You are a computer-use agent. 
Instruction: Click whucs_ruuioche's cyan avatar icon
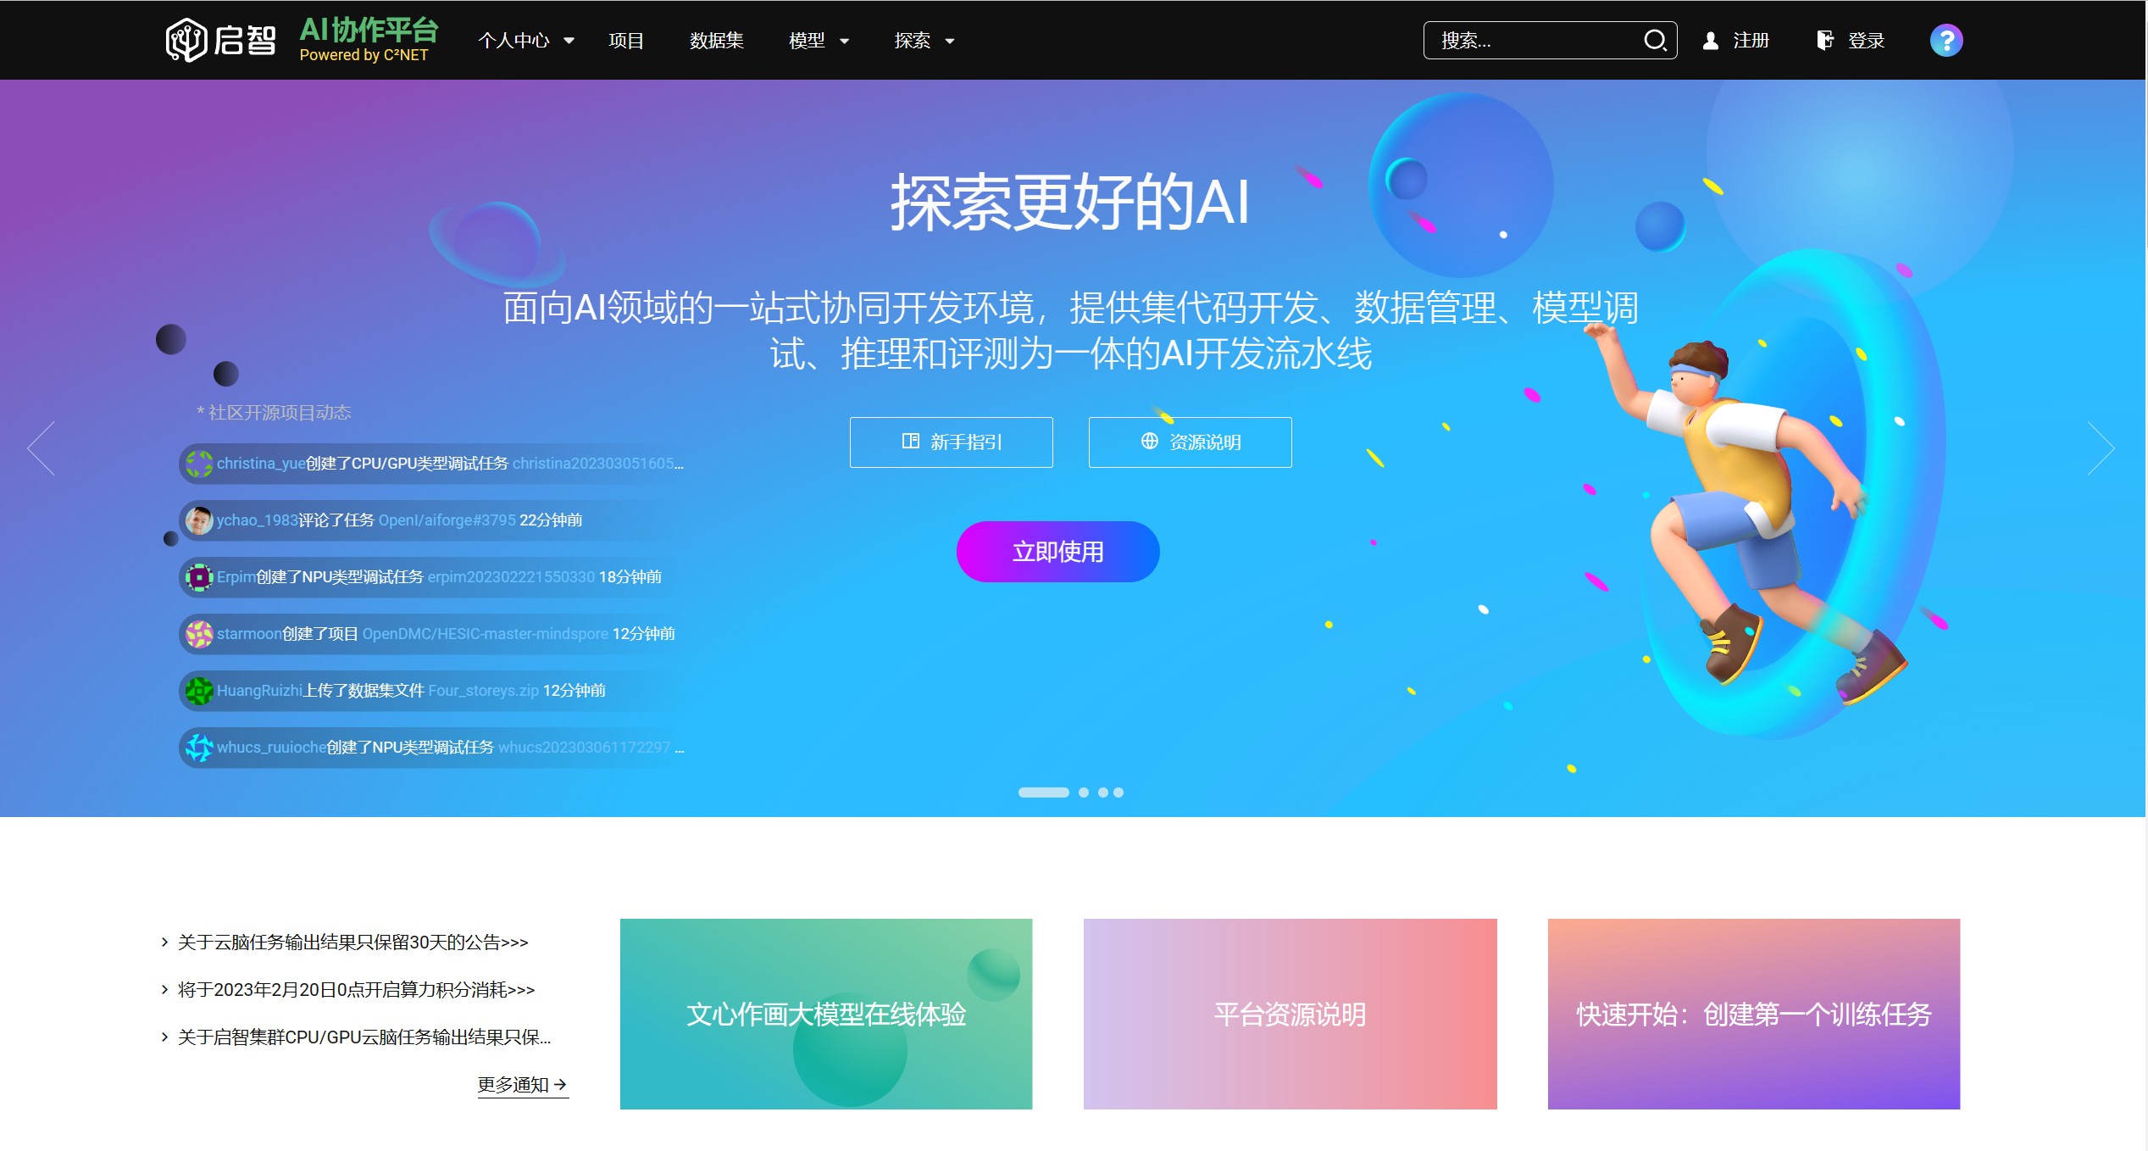(x=199, y=748)
